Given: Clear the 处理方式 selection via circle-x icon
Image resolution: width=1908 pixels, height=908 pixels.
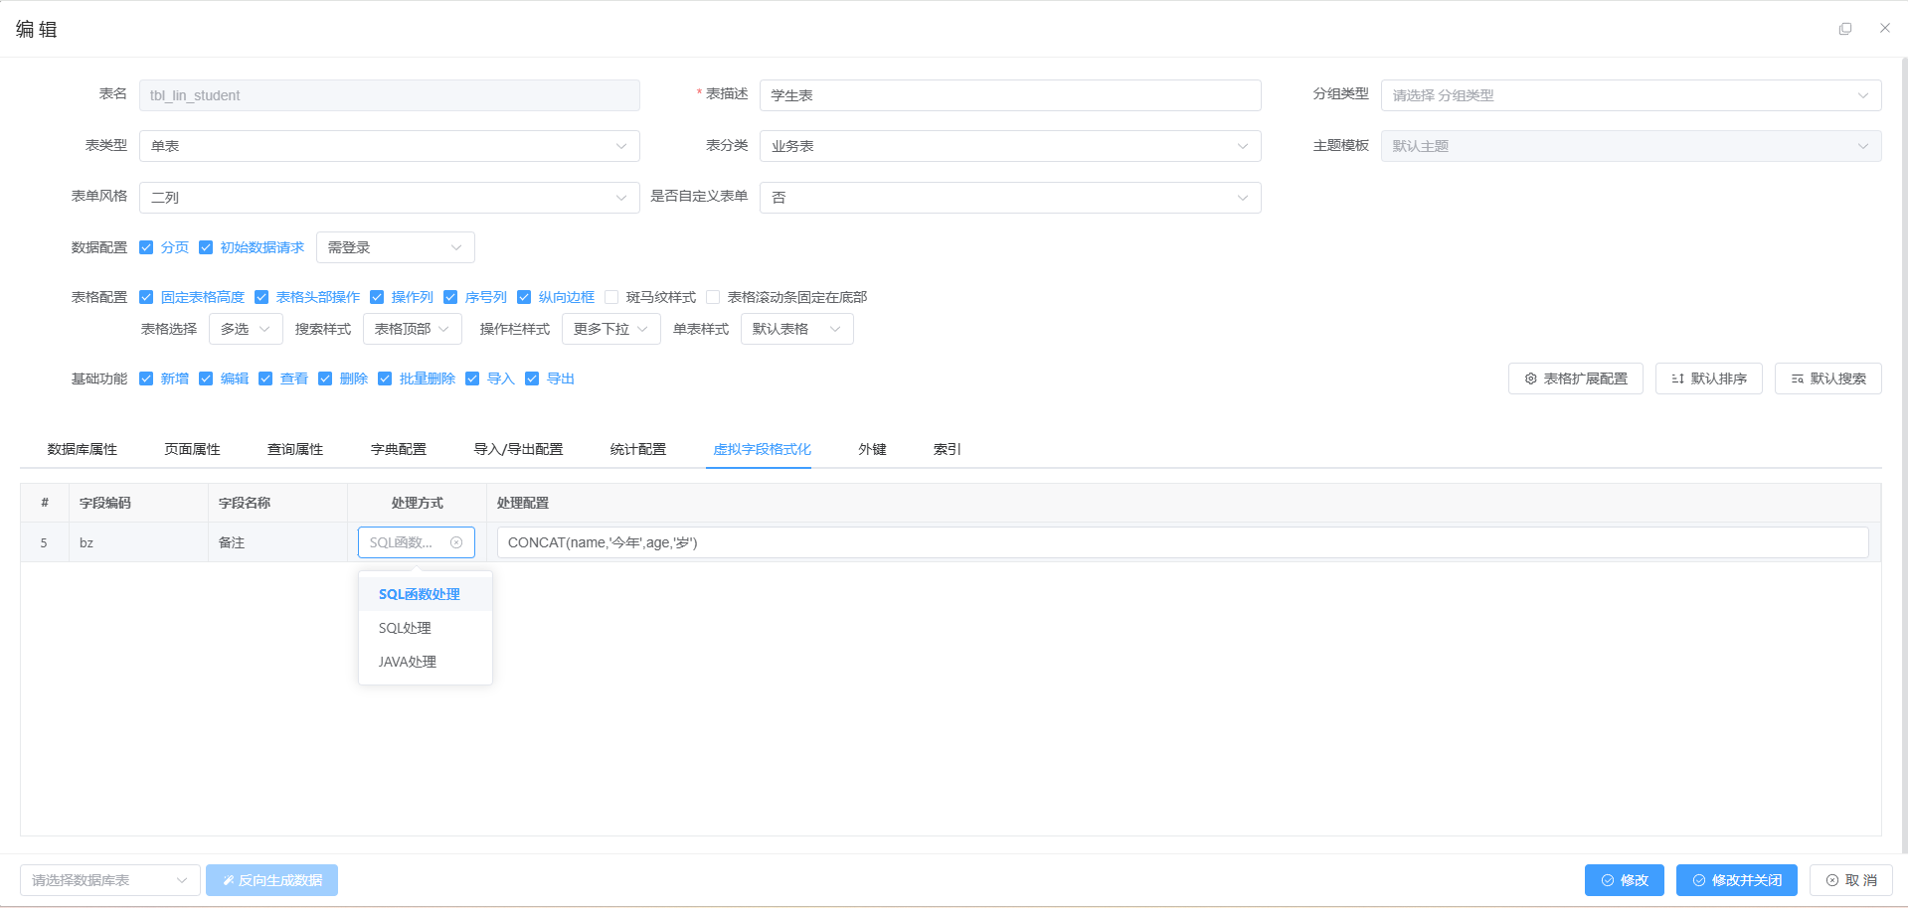Looking at the screenshot, I should (x=457, y=542).
